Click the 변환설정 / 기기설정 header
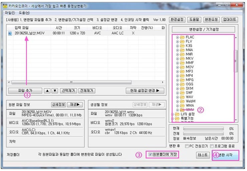 (204, 29)
